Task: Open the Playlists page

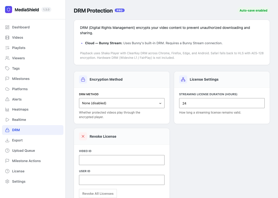Action: click(33, 48)
